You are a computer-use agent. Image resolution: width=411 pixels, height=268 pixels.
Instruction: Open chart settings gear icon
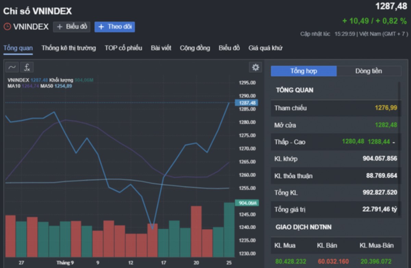[255, 67]
